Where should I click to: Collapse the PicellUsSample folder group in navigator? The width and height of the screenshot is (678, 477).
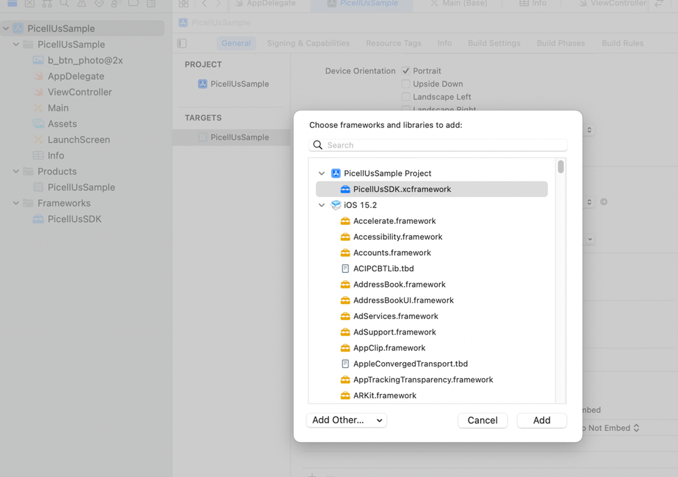[16, 44]
